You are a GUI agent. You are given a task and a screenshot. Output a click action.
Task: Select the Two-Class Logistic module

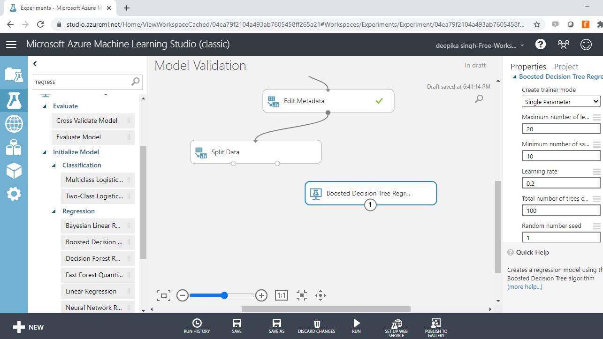98,196
